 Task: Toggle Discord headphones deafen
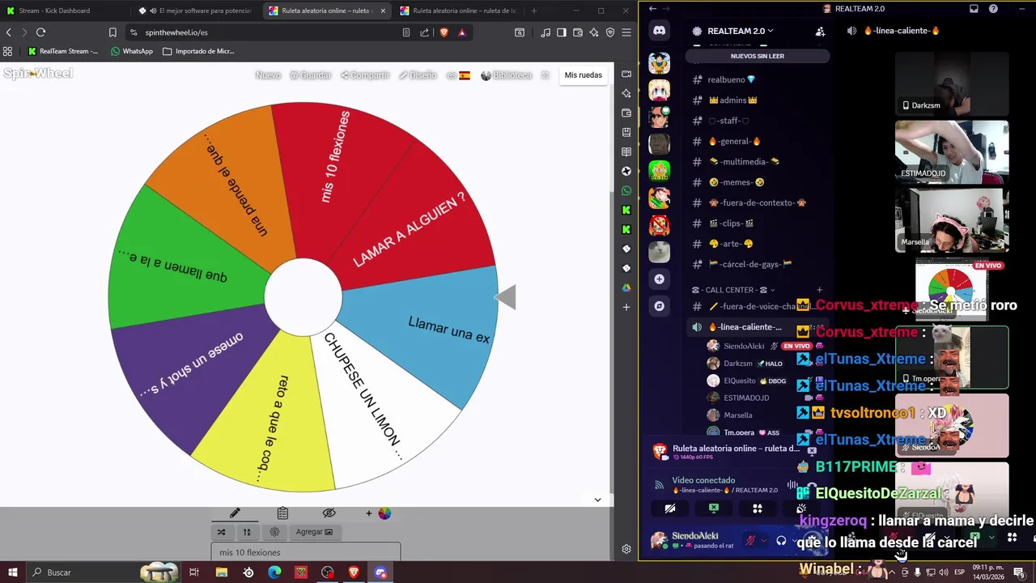pyautogui.click(x=781, y=540)
